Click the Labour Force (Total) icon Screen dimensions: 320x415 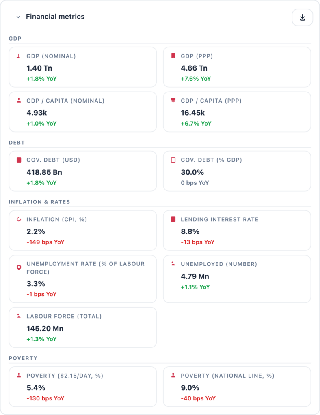click(x=18, y=317)
